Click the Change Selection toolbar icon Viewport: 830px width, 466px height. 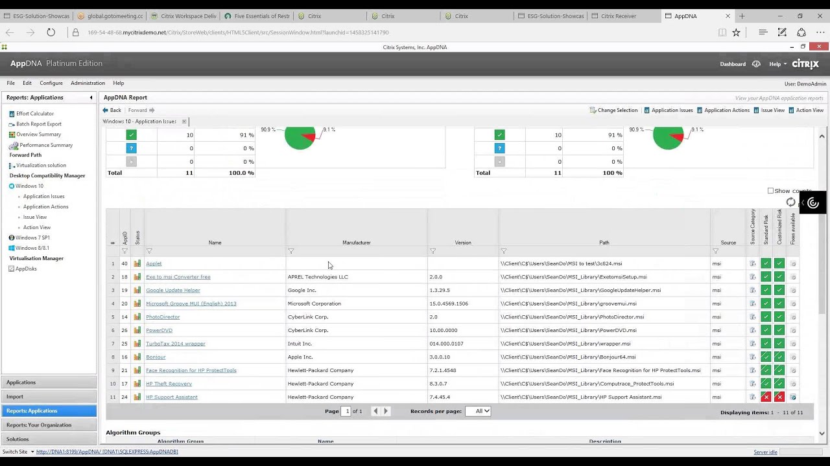[x=593, y=110]
